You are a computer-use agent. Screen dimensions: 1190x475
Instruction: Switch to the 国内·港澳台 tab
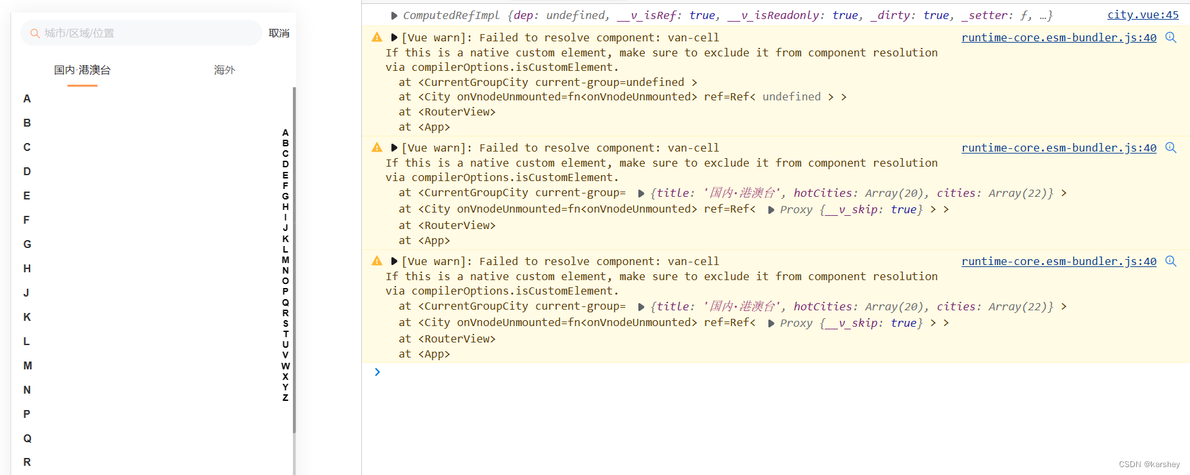coord(82,70)
